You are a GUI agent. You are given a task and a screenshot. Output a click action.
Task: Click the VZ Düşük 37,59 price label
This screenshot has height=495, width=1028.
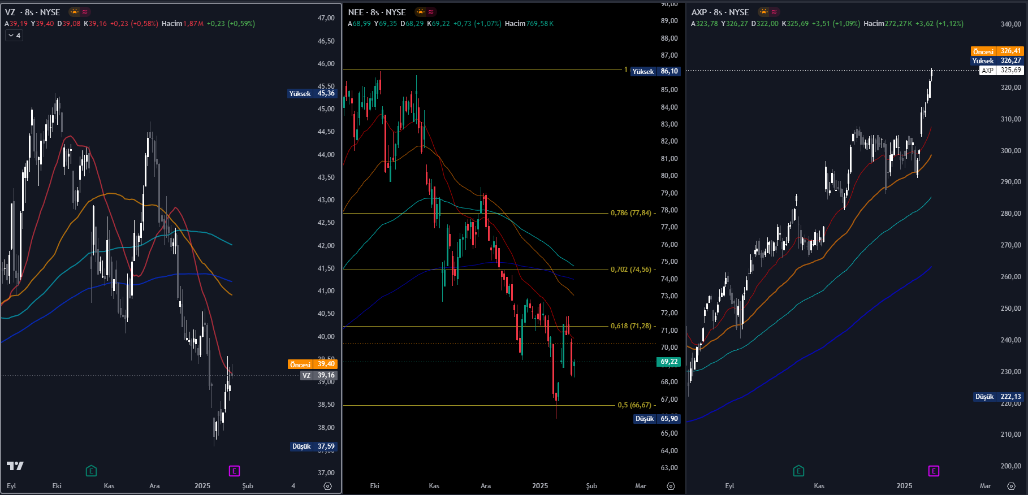[314, 446]
